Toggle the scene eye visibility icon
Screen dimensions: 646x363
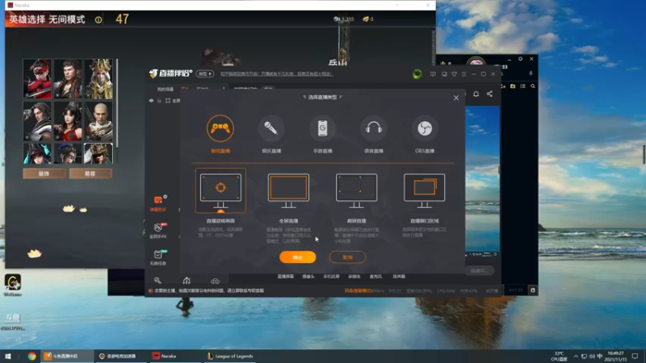(151, 100)
